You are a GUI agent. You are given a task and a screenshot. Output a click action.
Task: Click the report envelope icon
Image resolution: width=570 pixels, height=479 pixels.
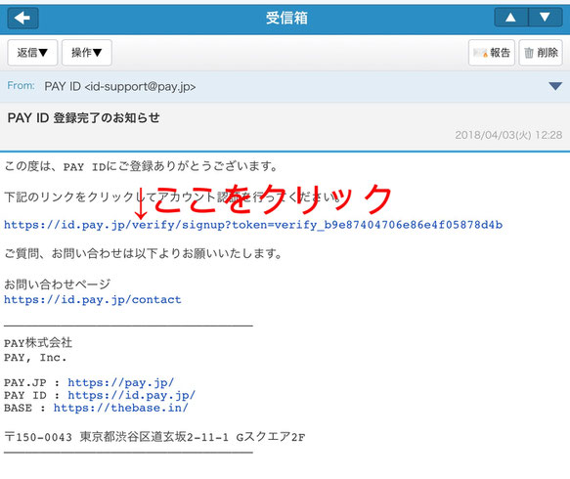tap(480, 53)
